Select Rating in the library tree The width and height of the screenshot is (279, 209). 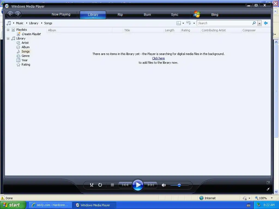pos(26,64)
